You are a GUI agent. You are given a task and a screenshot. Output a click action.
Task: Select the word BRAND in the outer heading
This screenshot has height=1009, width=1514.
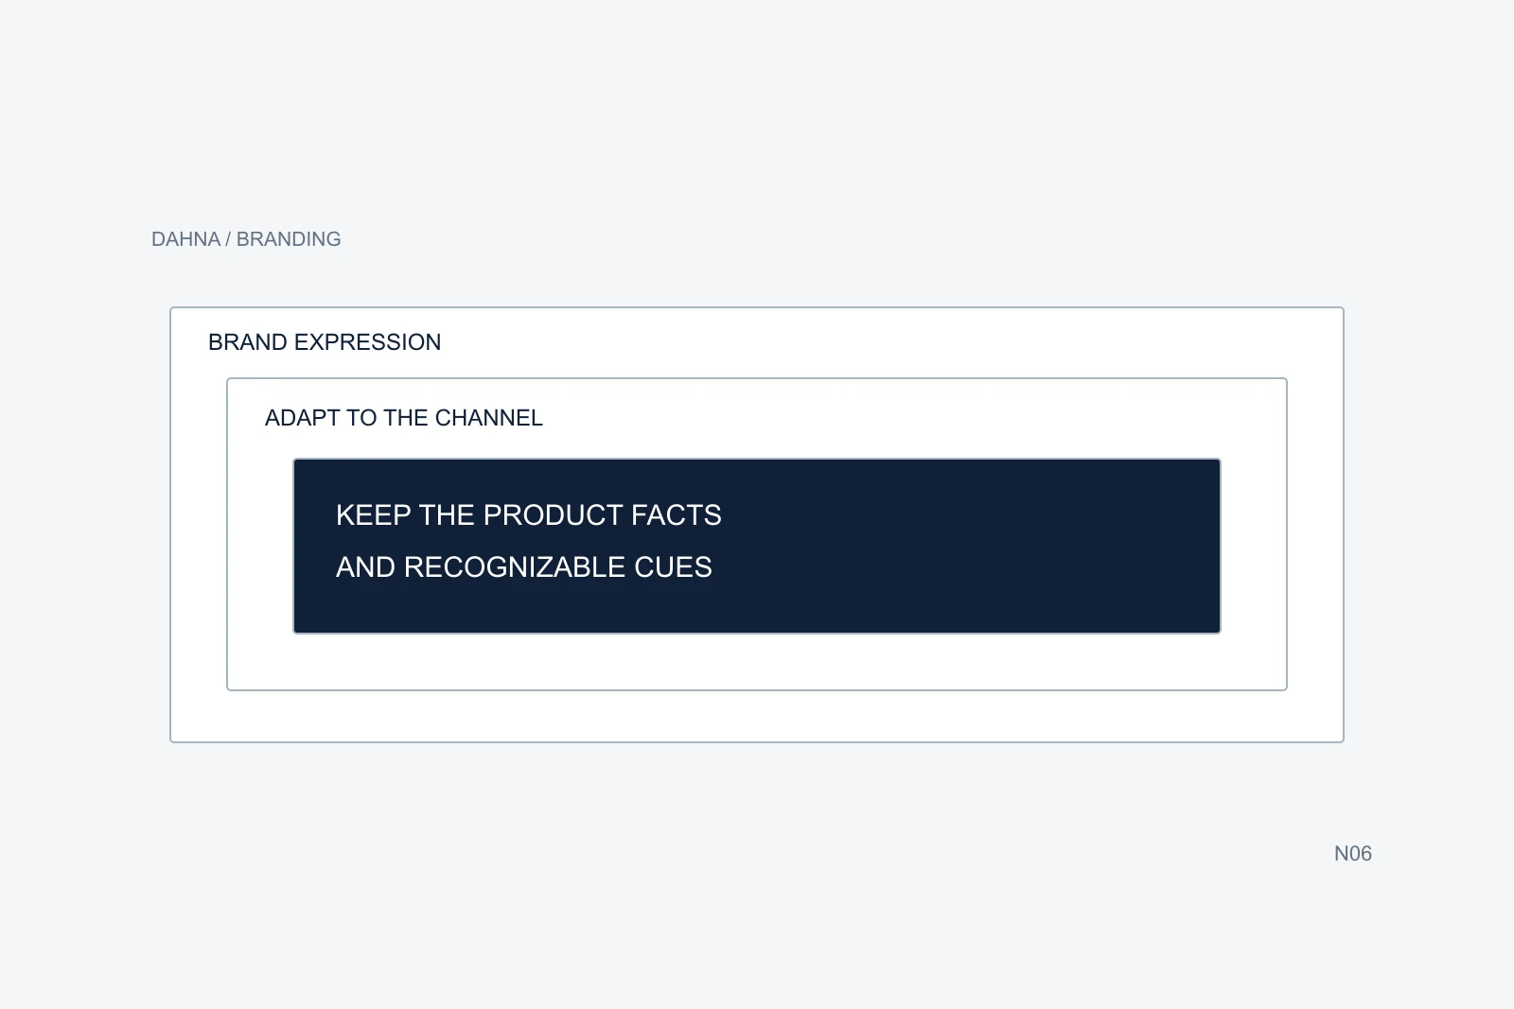coord(248,342)
